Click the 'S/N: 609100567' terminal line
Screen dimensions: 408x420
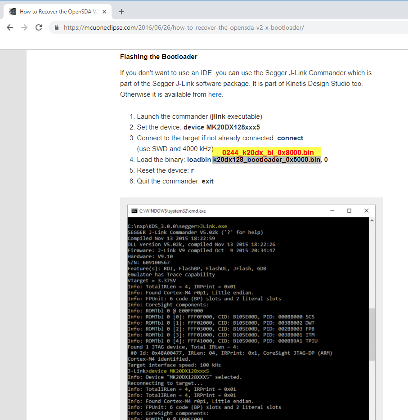coord(149,263)
